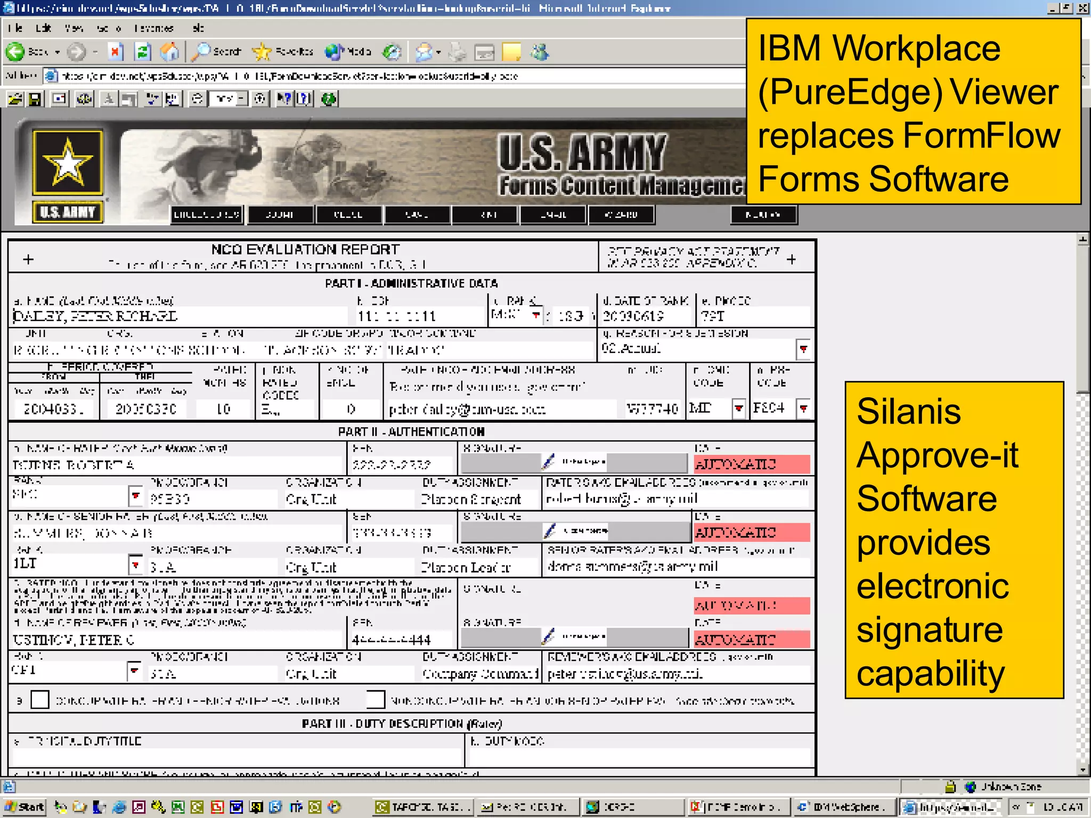Open the Help menu
The height and width of the screenshot is (818, 1091).
[198, 28]
